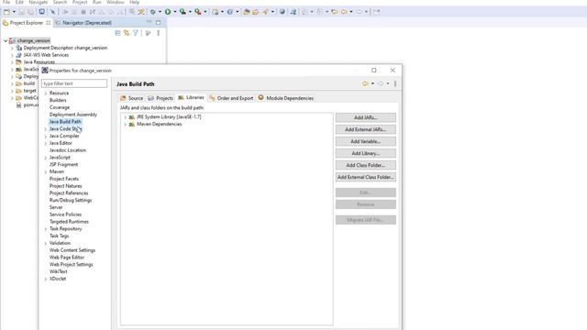Select Javadoc Location entry

[x=67, y=150]
